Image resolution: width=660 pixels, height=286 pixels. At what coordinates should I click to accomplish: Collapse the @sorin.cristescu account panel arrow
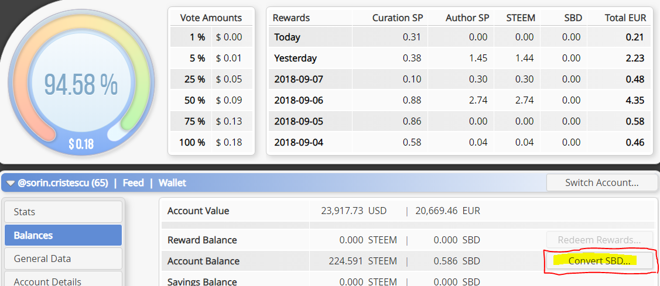11,183
